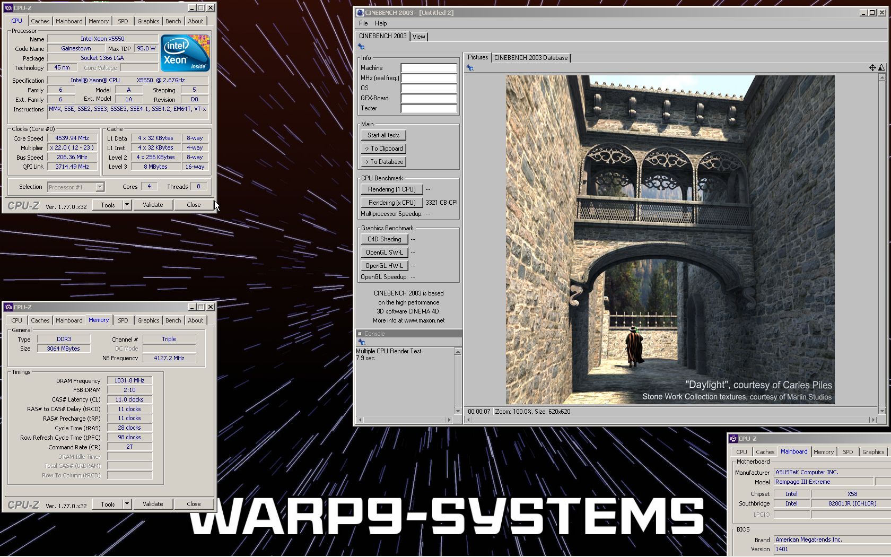Click picture view horizontal scrollbar right arrow

point(873,420)
